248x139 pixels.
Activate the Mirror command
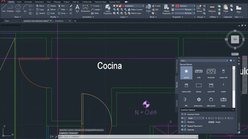[x=52, y=10]
